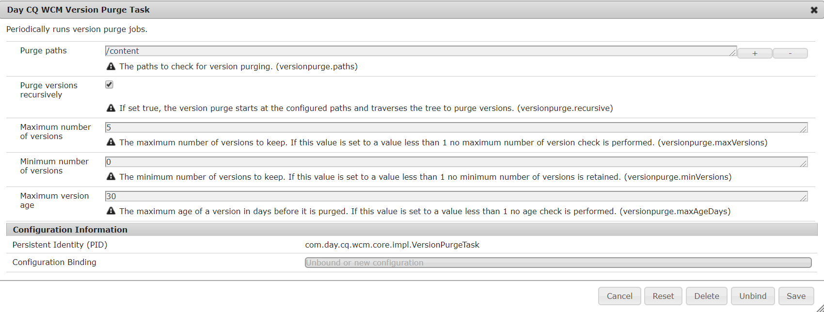Save the Version Purge configuration
Viewport: 824px width, 312px height.
pos(796,296)
